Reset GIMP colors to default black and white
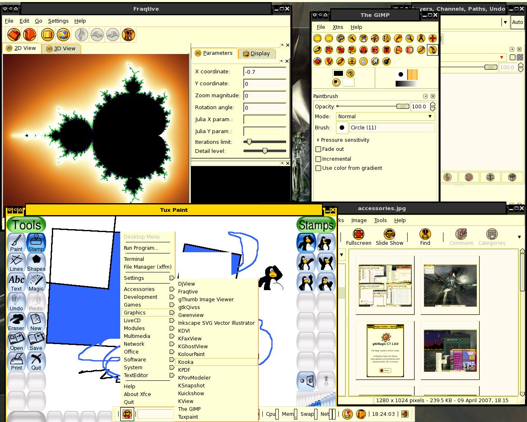The width and height of the screenshot is (527, 422). tap(336, 82)
